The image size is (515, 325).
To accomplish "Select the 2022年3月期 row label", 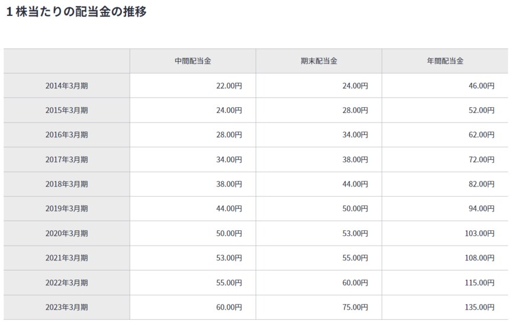I will click(67, 283).
